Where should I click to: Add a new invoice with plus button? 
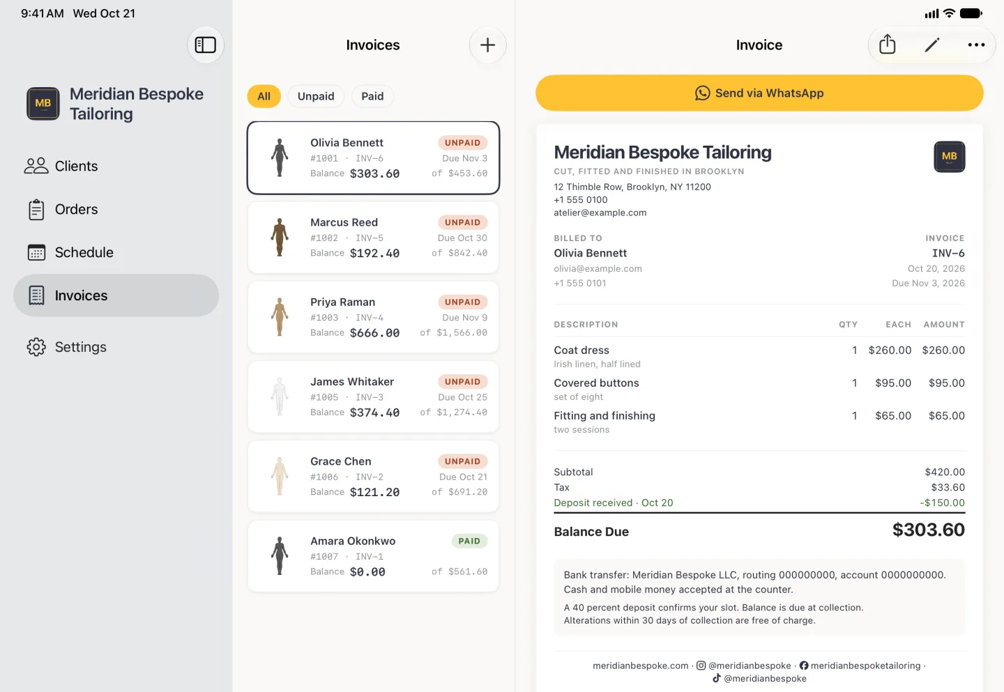click(488, 45)
